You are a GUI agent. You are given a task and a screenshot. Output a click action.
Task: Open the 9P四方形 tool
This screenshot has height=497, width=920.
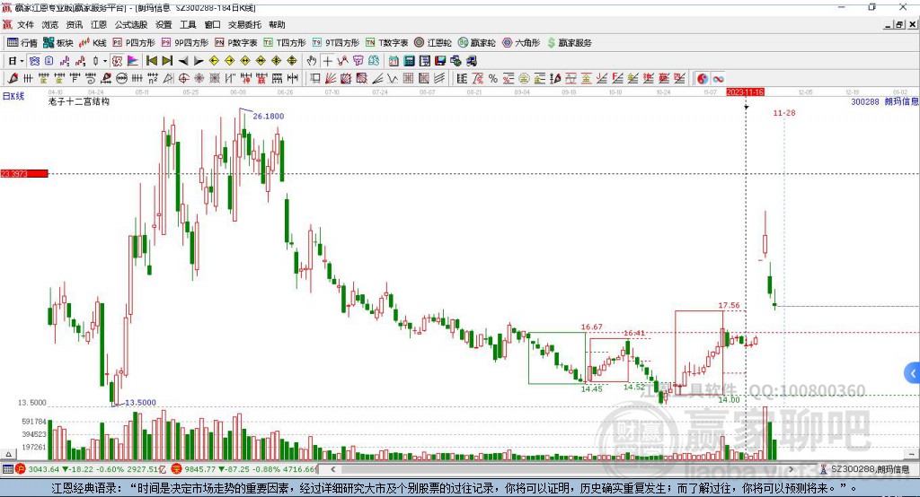[x=185, y=43]
